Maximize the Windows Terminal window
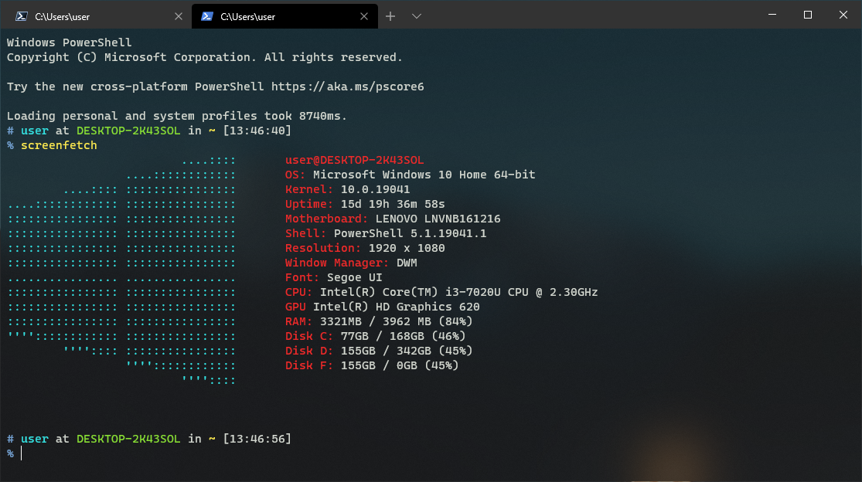 click(x=808, y=15)
